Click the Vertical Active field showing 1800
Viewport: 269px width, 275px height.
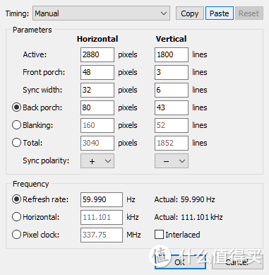click(x=172, y=54)
